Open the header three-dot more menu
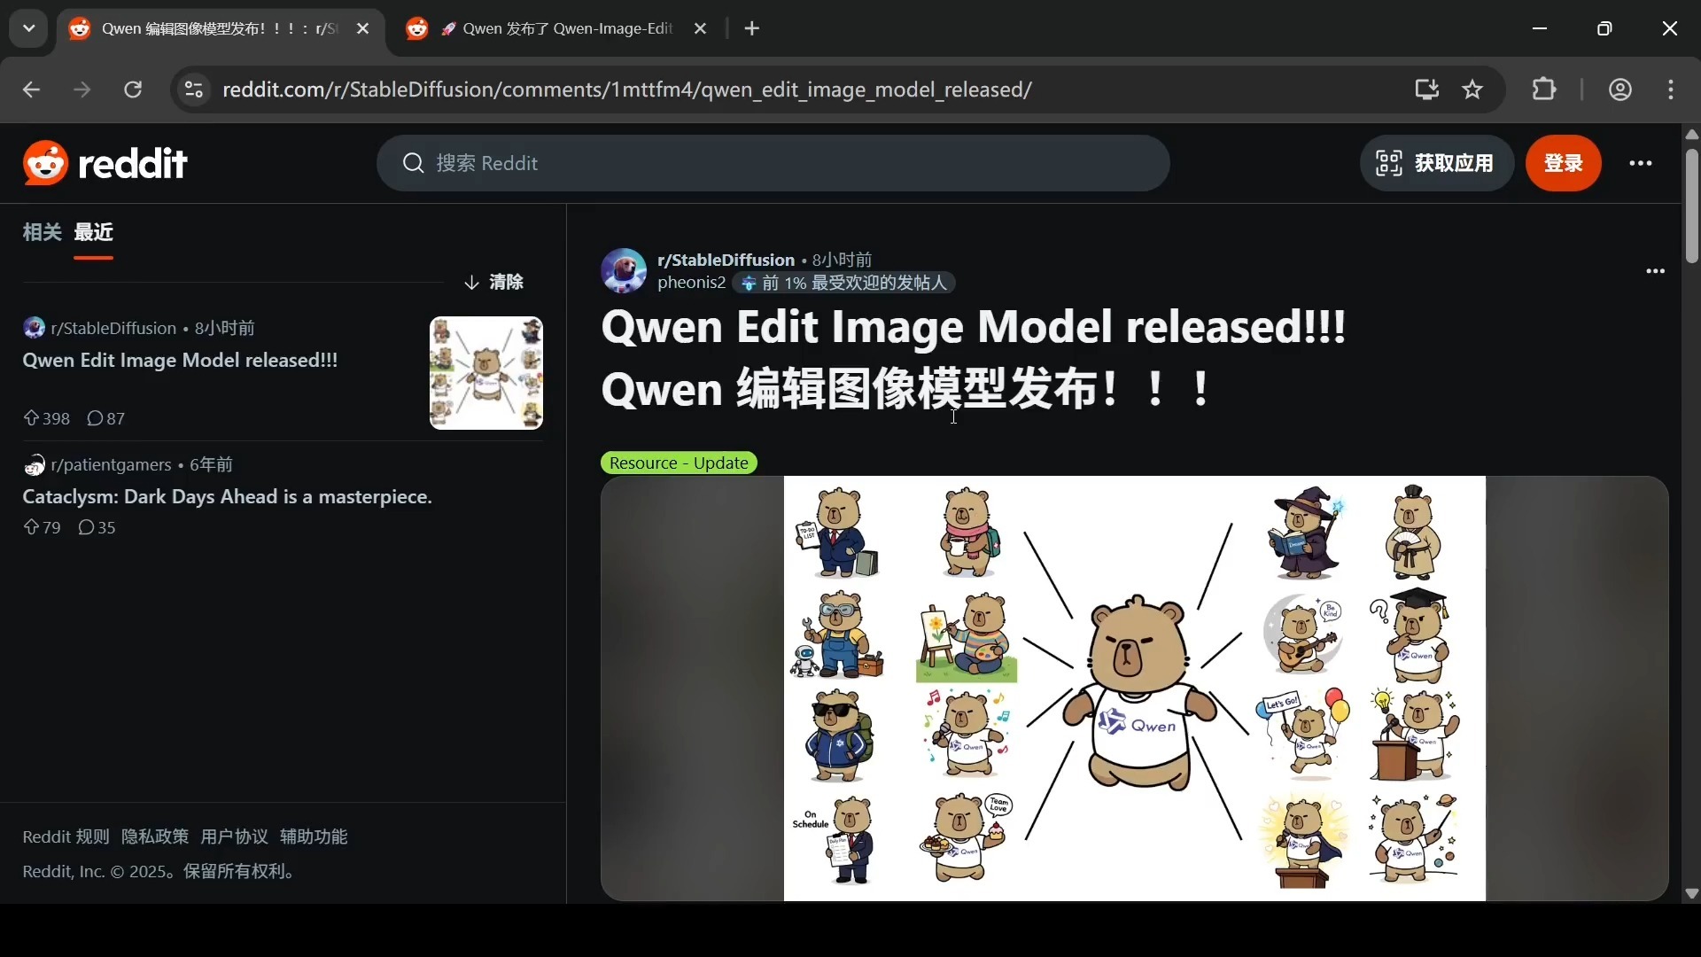 pyautogui.click(x=1641, y=163)
